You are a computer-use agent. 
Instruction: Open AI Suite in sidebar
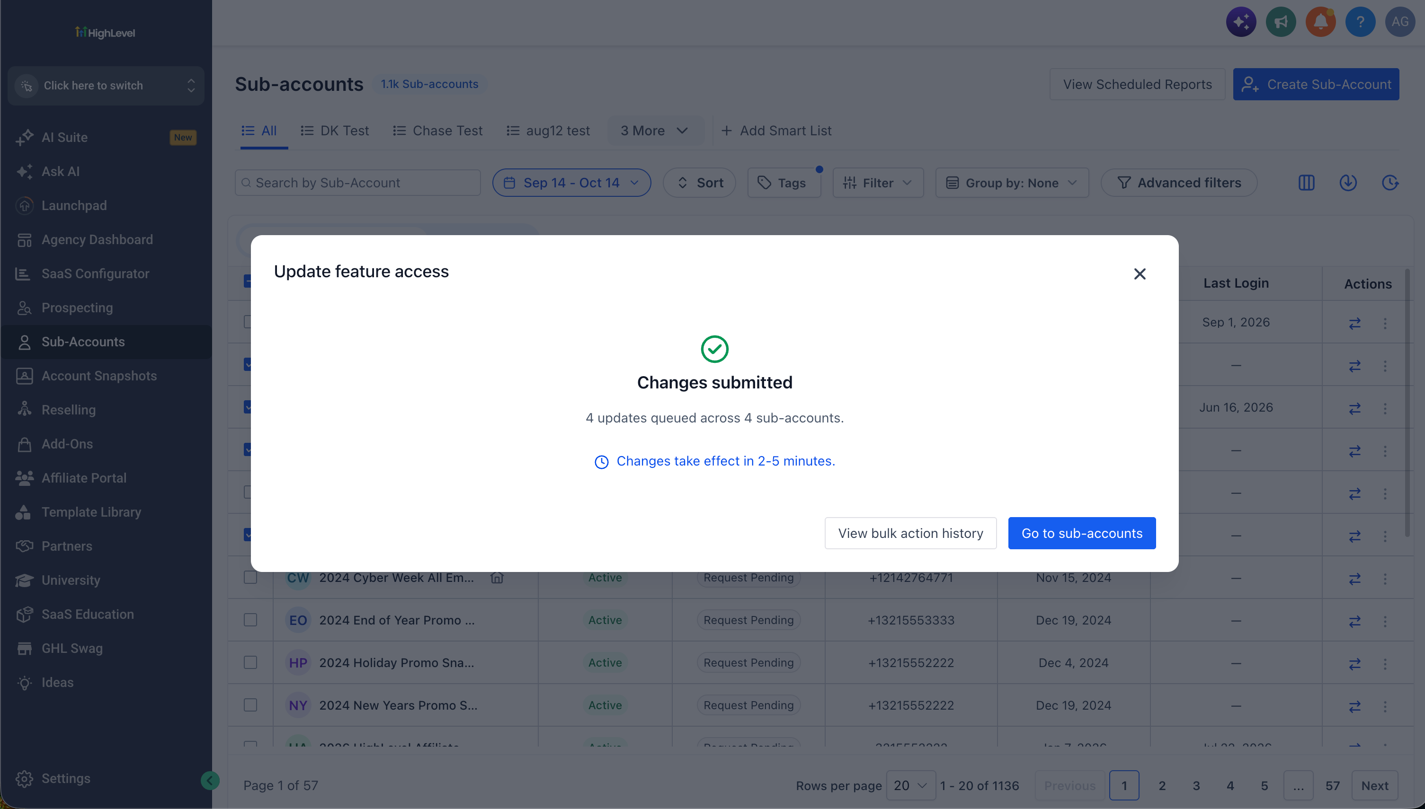(x=106, y=137)
